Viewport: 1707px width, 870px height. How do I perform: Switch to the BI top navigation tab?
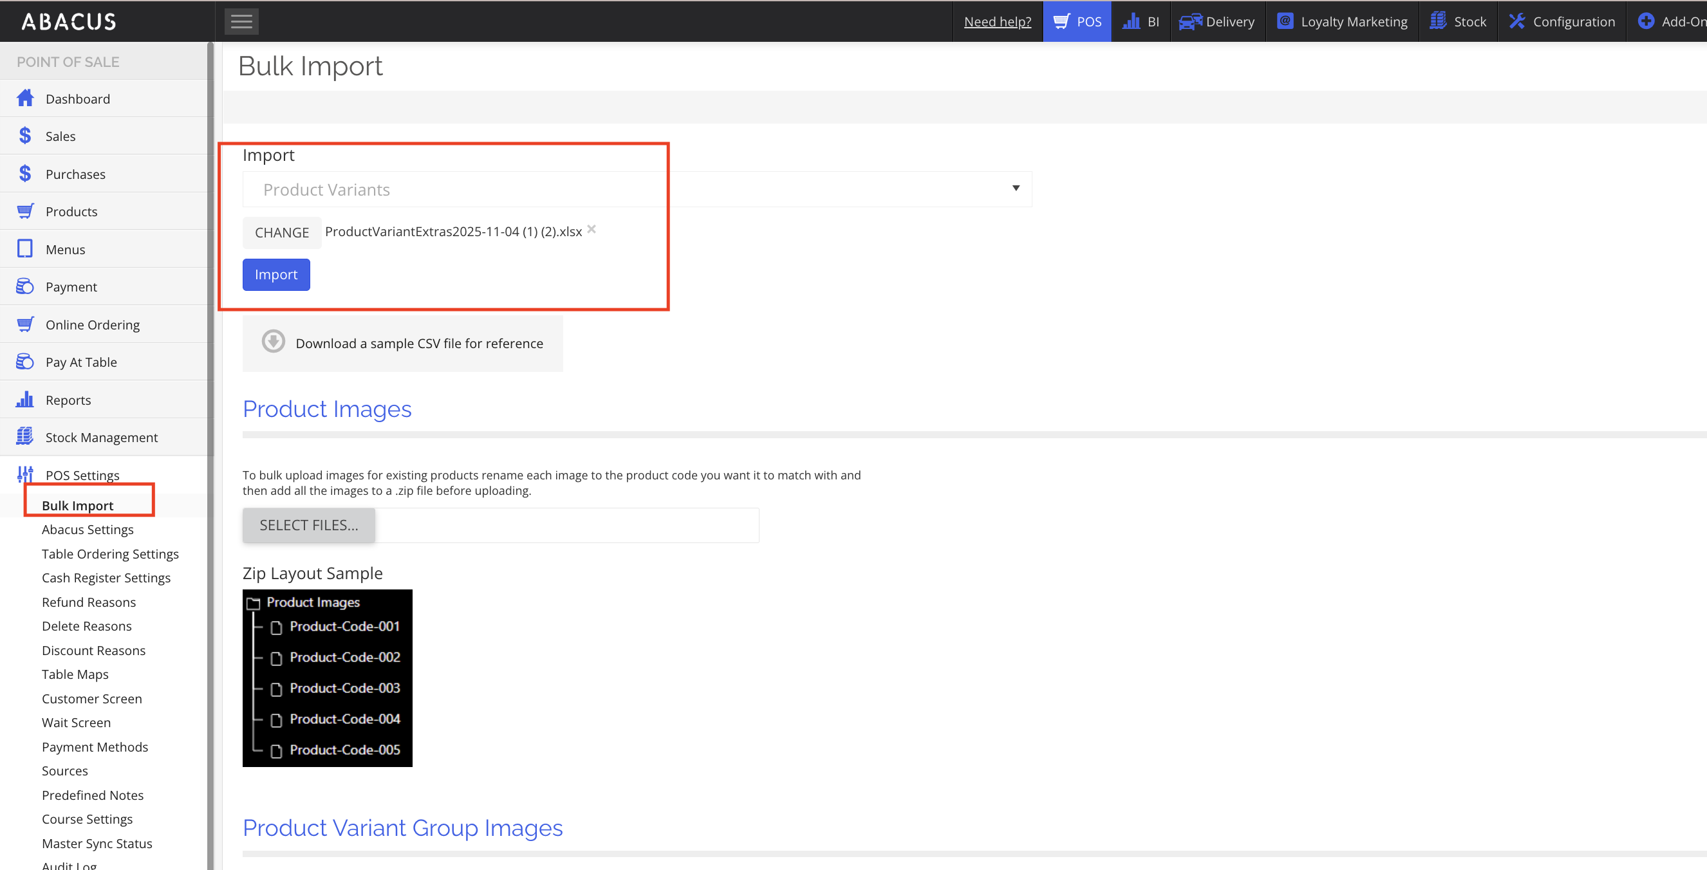[1141, 21]
